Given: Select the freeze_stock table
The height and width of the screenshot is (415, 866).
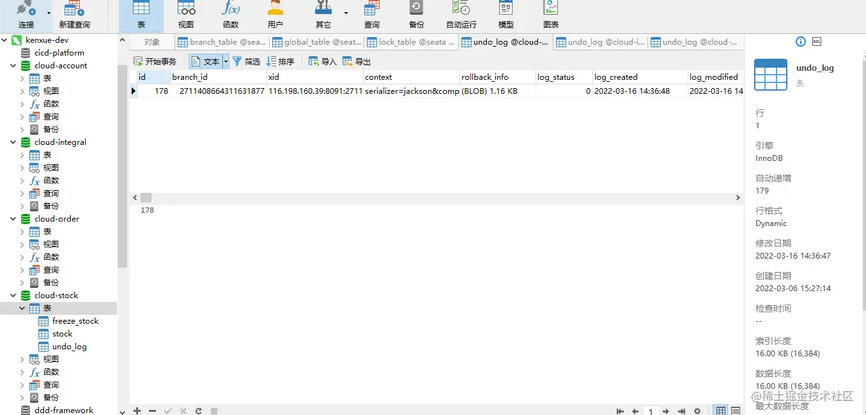Looking at the screenshot, I should [75, 321].
